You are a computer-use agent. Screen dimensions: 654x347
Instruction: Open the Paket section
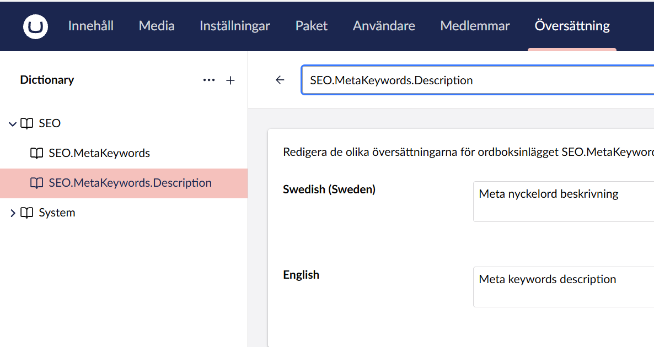(311, 26)
